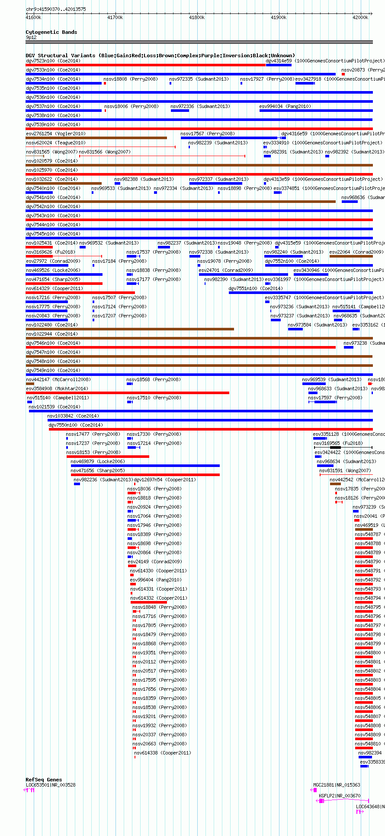Open variant dgv12697n54 (Cooper2011)
385x836 pixels.
pyautogui.click(x=165, y=480)
